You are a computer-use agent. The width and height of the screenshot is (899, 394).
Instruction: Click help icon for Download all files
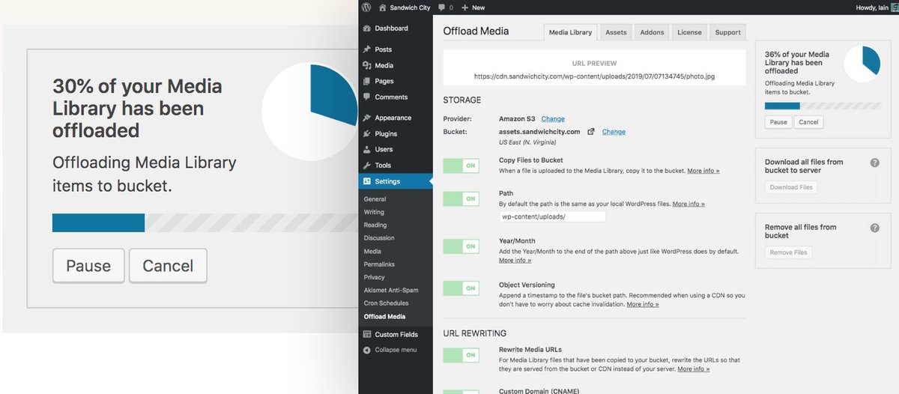click(874, 163)
